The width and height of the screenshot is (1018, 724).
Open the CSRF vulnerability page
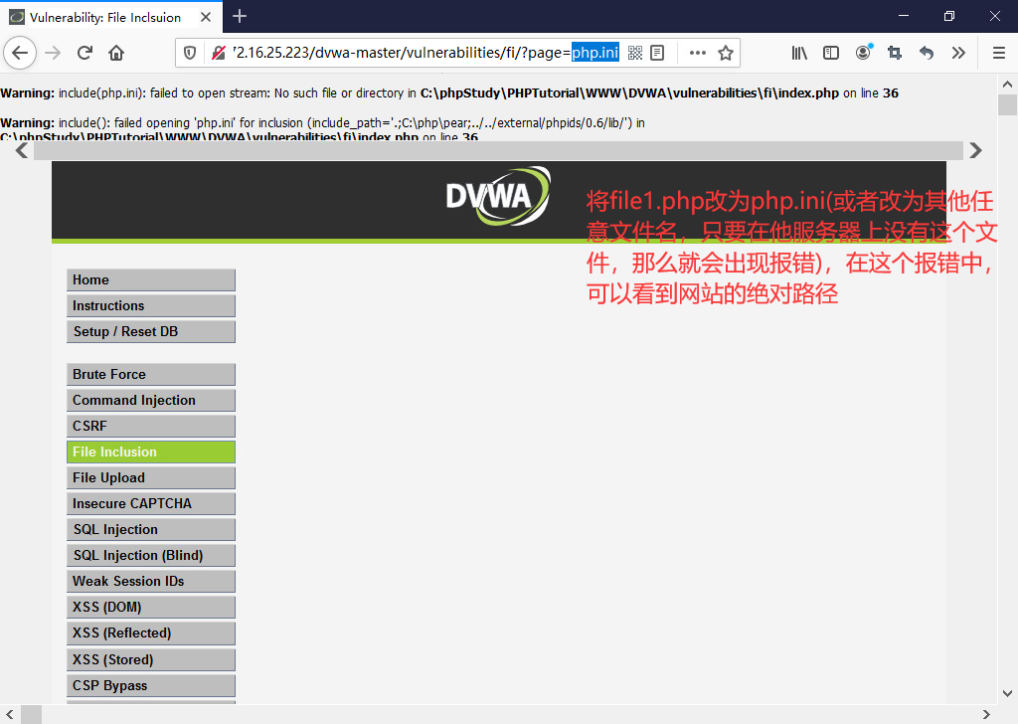click(151, 426)
